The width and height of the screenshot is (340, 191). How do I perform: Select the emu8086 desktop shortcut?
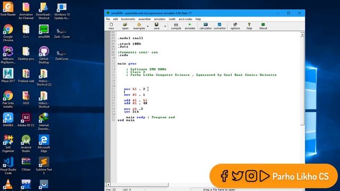coord(44,31)
